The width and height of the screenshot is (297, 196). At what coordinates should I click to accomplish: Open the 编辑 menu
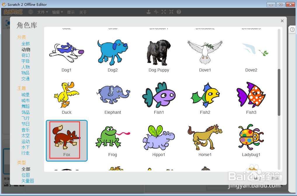(58, 12)
